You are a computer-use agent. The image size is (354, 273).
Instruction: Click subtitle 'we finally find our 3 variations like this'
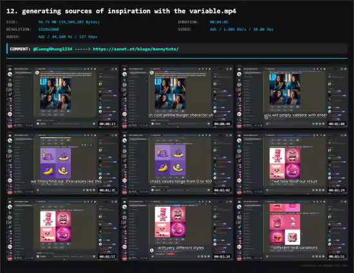point(66,182)
